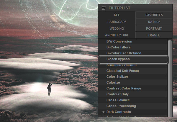The width and height of the screenshot is (177, 122).
Task: Choose the Bi-Color Filters entry
Action: pos(118,47)
